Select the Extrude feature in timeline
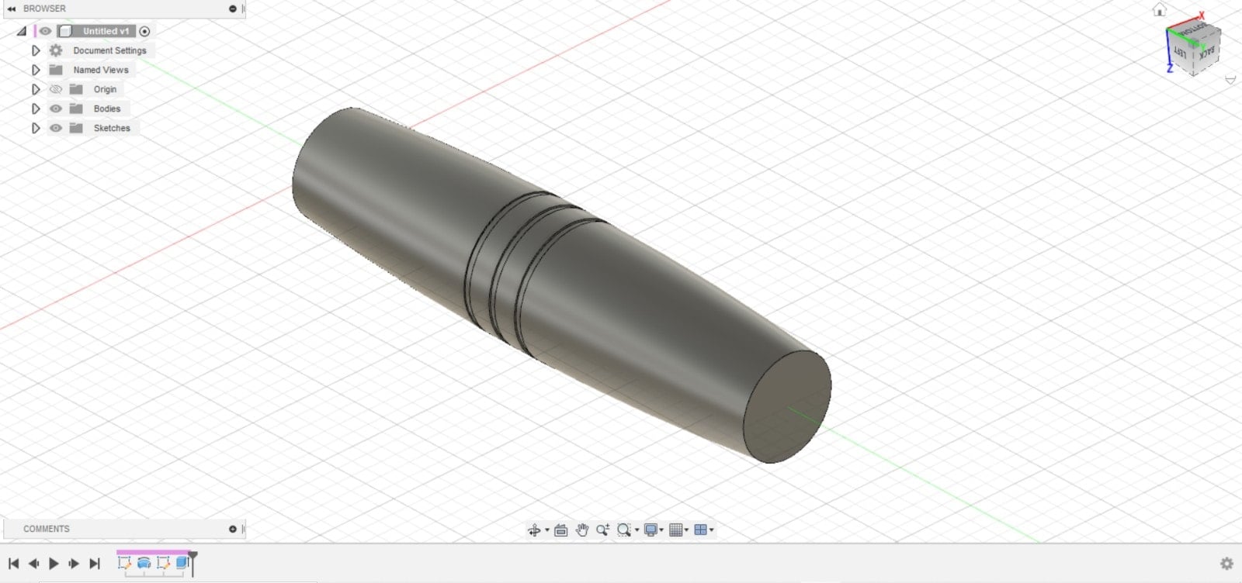Viewport: 1242px width, 583px height. pos(182,563)
